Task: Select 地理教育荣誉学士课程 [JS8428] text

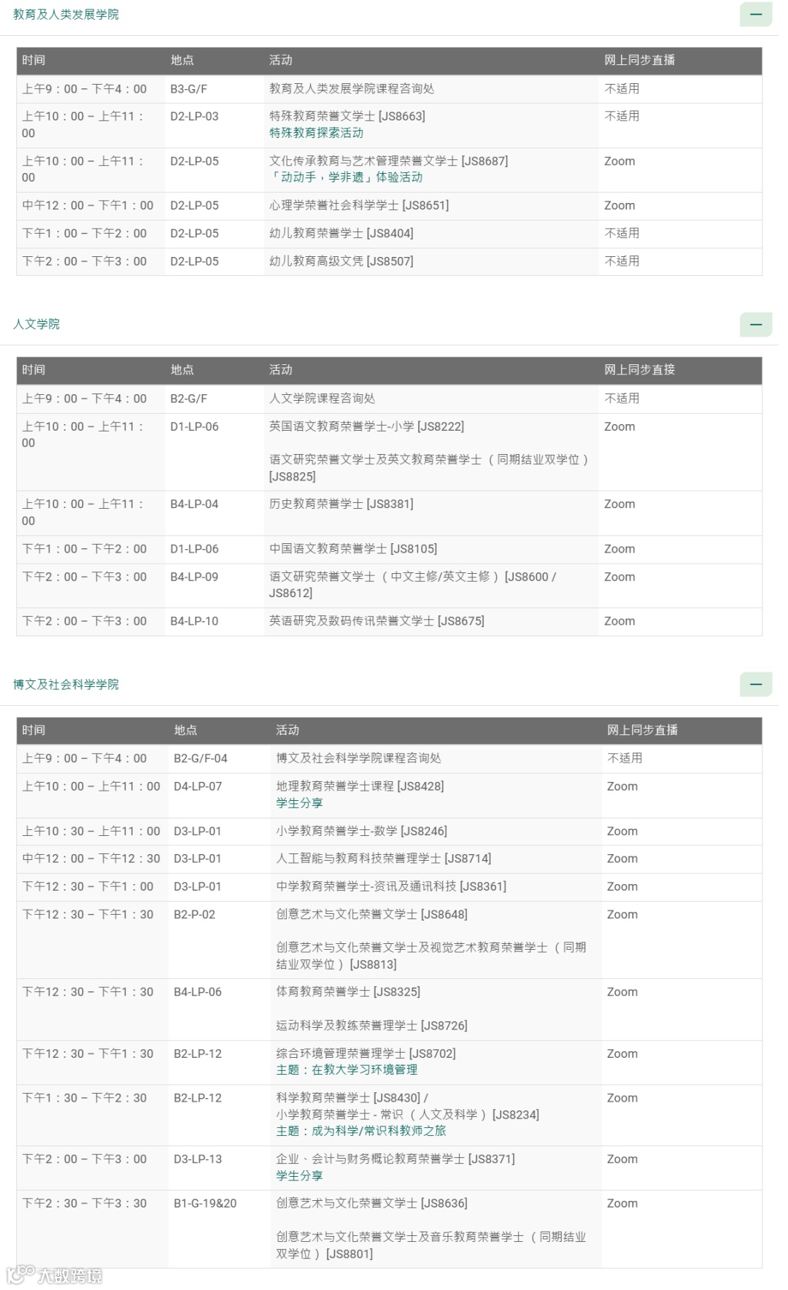Action: point(360,786)
